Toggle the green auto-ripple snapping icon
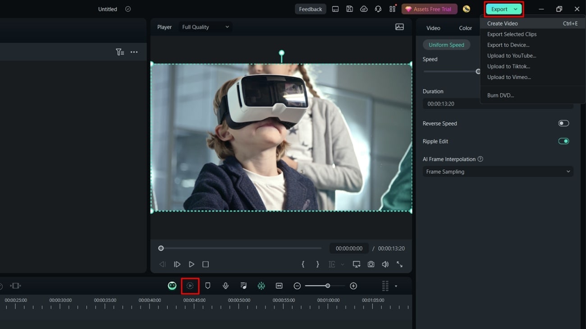Screen dimensions: 586x329 pyautogui.click(x=261, y=286)
